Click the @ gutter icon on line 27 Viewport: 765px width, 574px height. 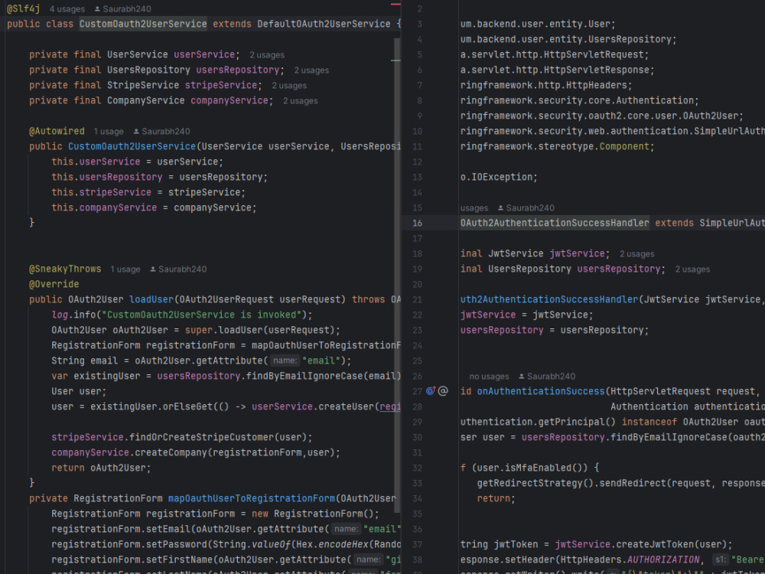pyautogui.click(x=443, y=391)
